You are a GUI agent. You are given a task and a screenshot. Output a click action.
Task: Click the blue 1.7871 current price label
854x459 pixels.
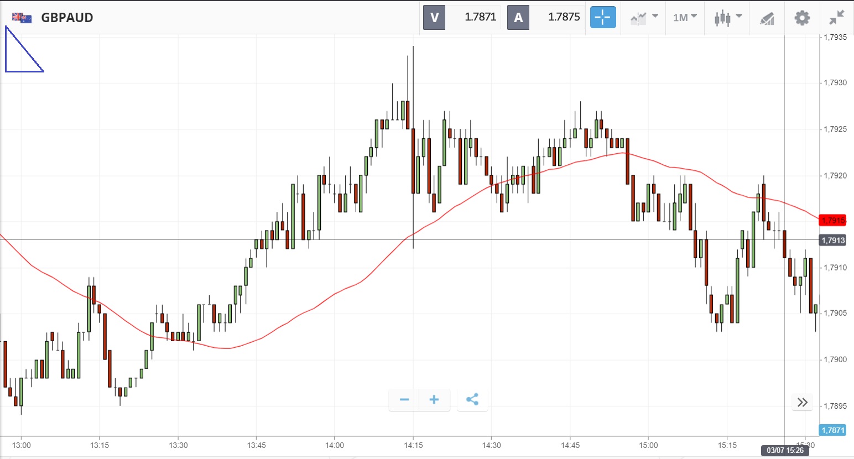pos(832,430)
